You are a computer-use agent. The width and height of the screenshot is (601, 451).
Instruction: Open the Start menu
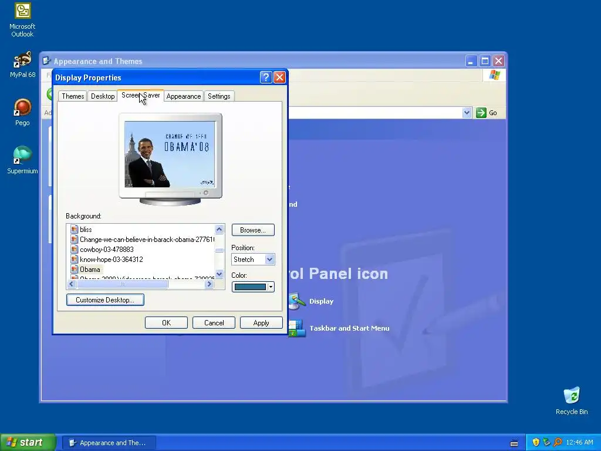tap(28, 442)
